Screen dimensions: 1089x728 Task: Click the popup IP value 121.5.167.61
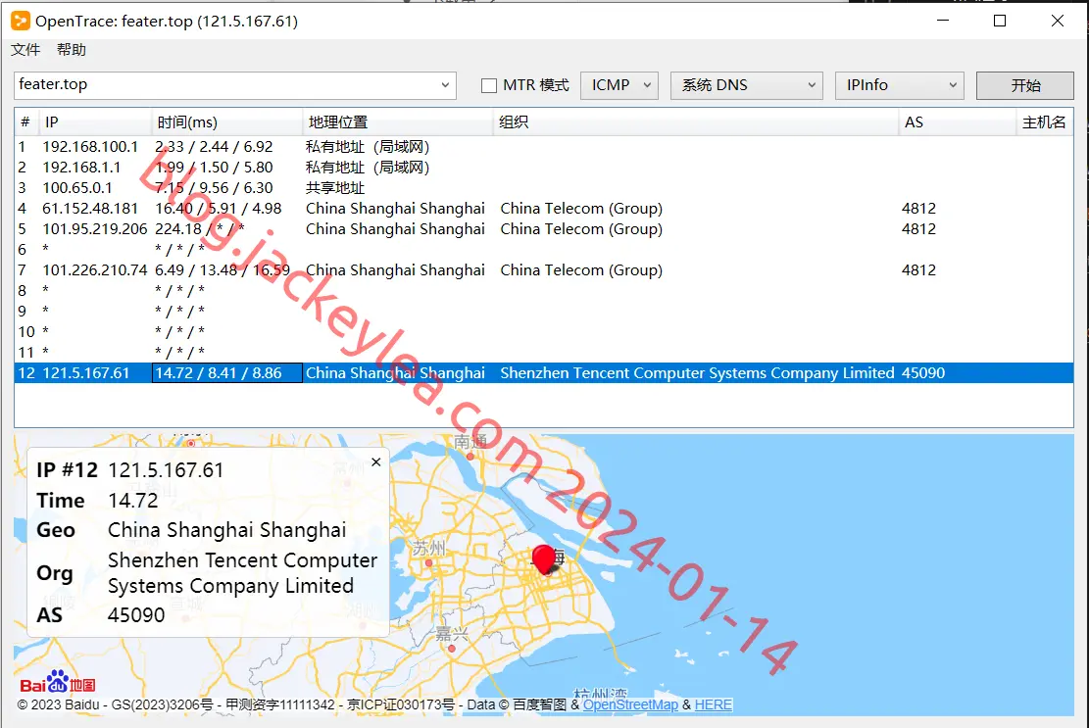166,470
